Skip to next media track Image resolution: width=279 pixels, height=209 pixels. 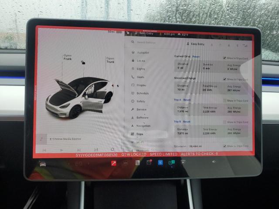pos(79,150)
